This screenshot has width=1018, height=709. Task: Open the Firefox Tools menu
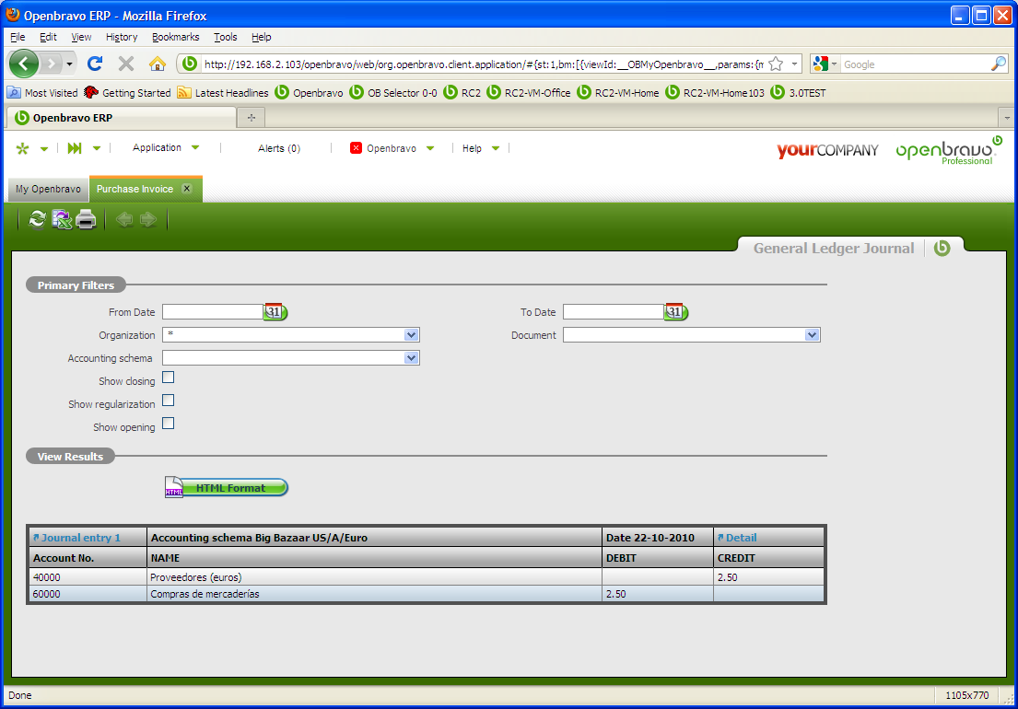coord(226,37)
